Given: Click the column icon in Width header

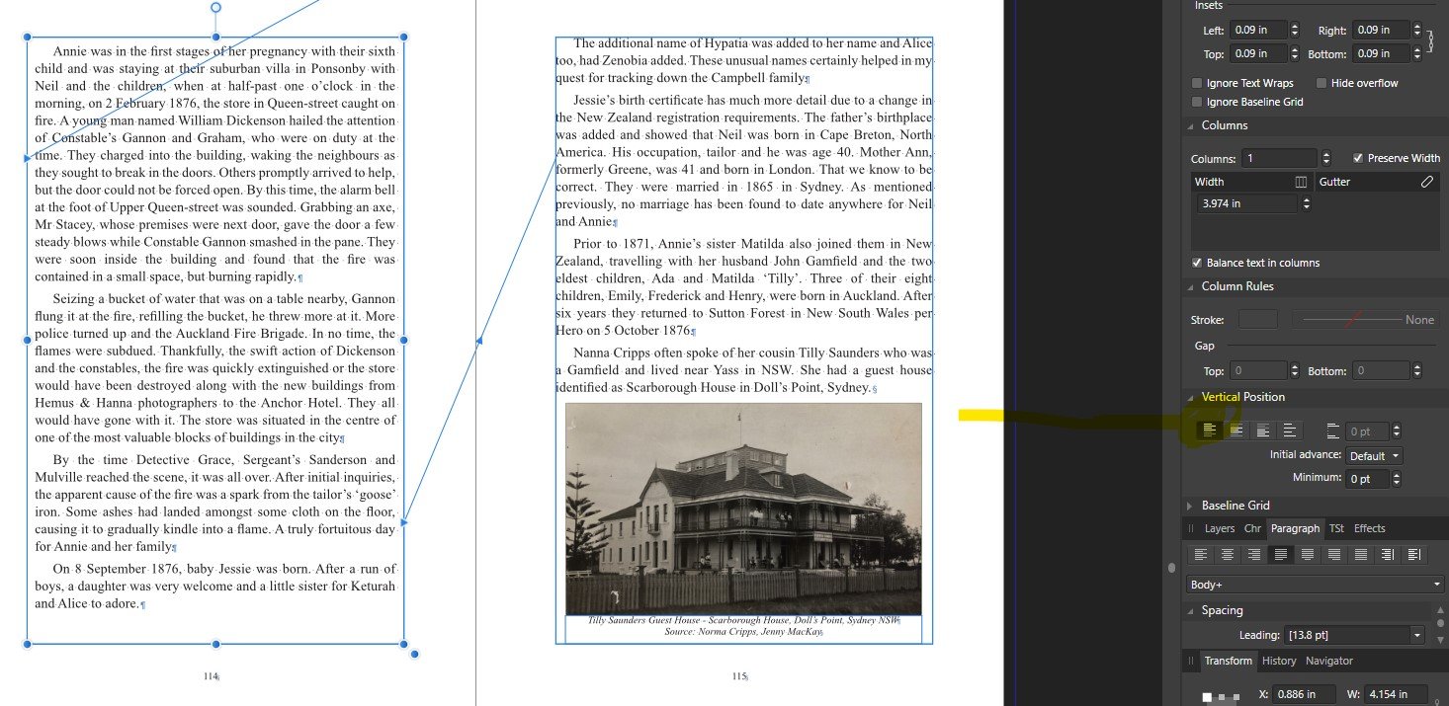Looking at the screenshot, I should 1302,182.
